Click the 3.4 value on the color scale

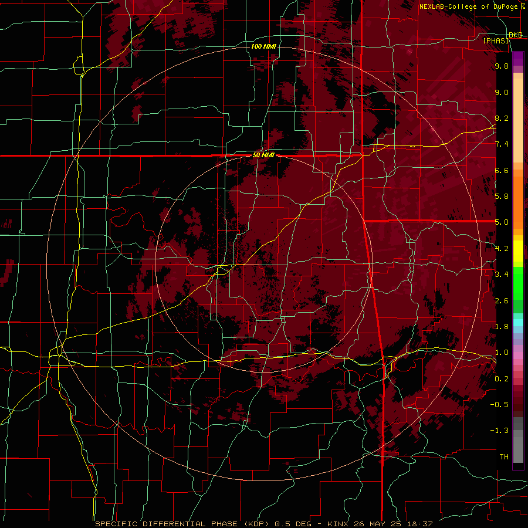[502, 275]
